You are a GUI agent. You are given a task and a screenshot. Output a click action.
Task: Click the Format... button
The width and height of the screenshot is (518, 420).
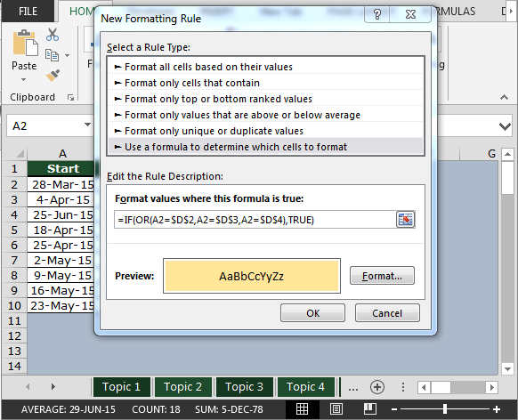click(x=382, y=276)
